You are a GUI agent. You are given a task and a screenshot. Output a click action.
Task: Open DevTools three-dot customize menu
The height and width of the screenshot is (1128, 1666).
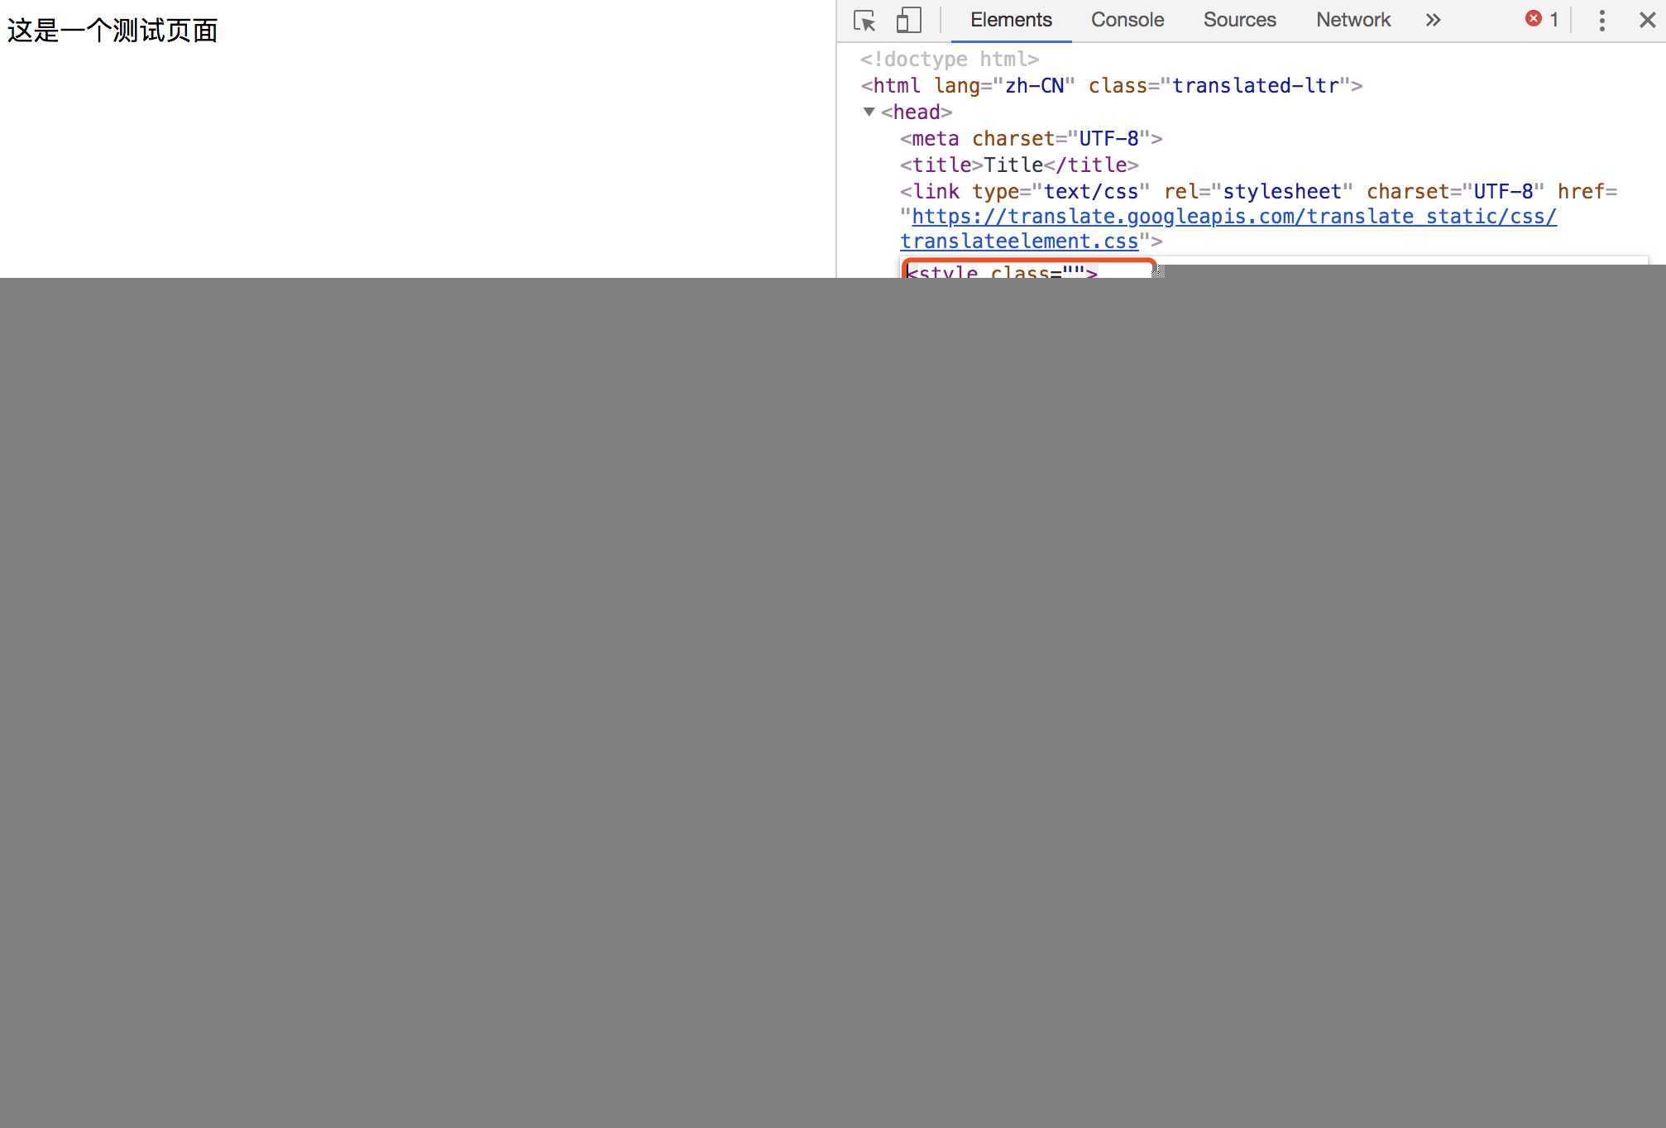pyautogui.click(x=1601, y=21)
